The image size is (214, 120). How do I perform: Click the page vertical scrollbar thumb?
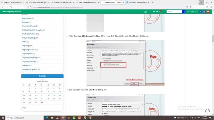[x=213, y=39]
